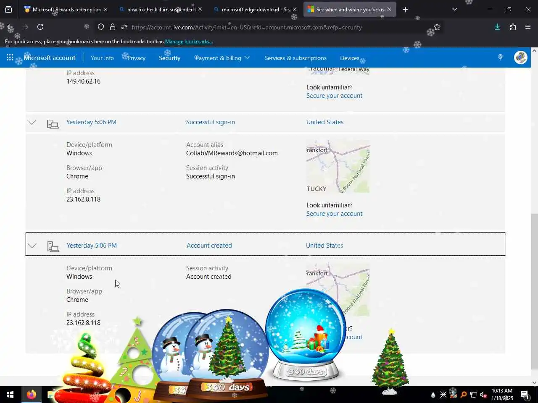Click the Frankfort map in Successful sign-in details
The width and height of the screenshot is (538, 403).
pyautogui.click(x=338, y=167)
